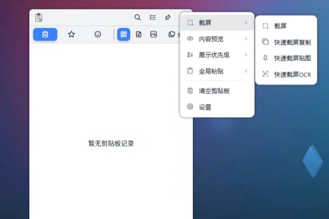The image size is (329, 219).
Task: Click the scan icon beside 快速截屏OCR
Action: tap(265, 74)
